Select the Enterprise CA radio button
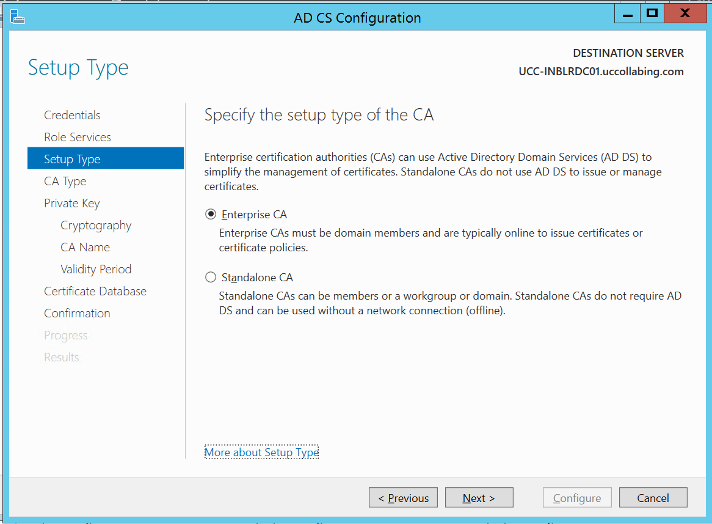The width and height of the screenshot is (712, 524). [x=211, y=214]
